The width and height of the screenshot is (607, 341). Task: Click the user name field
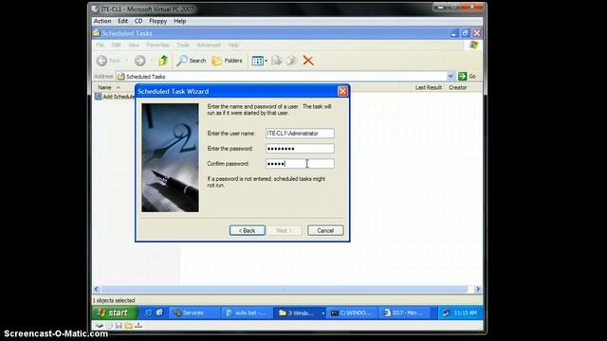[300, 134]
